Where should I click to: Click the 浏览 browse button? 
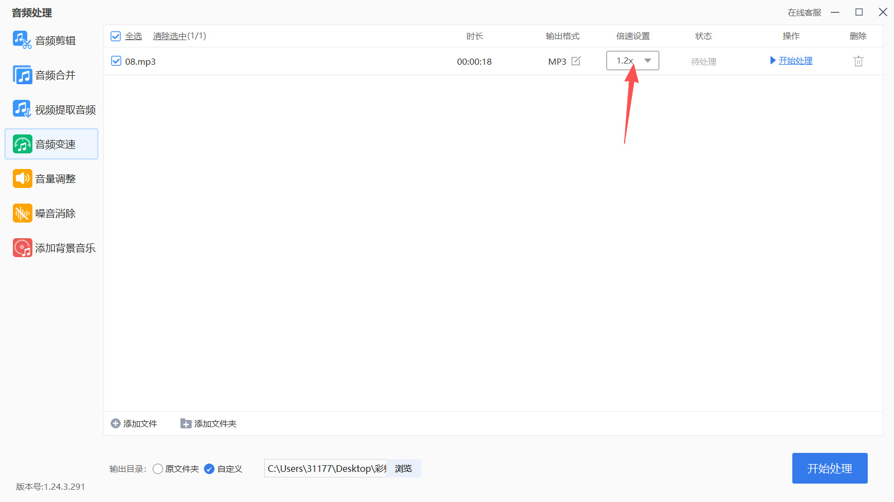click(x=403, y=469)
